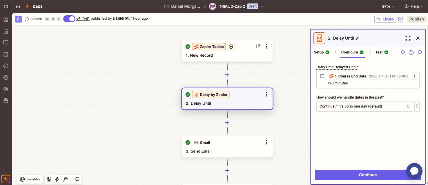Click the Zaps lightning logo
This screenshot has height=185, width=428.
(x=27, y=6)
